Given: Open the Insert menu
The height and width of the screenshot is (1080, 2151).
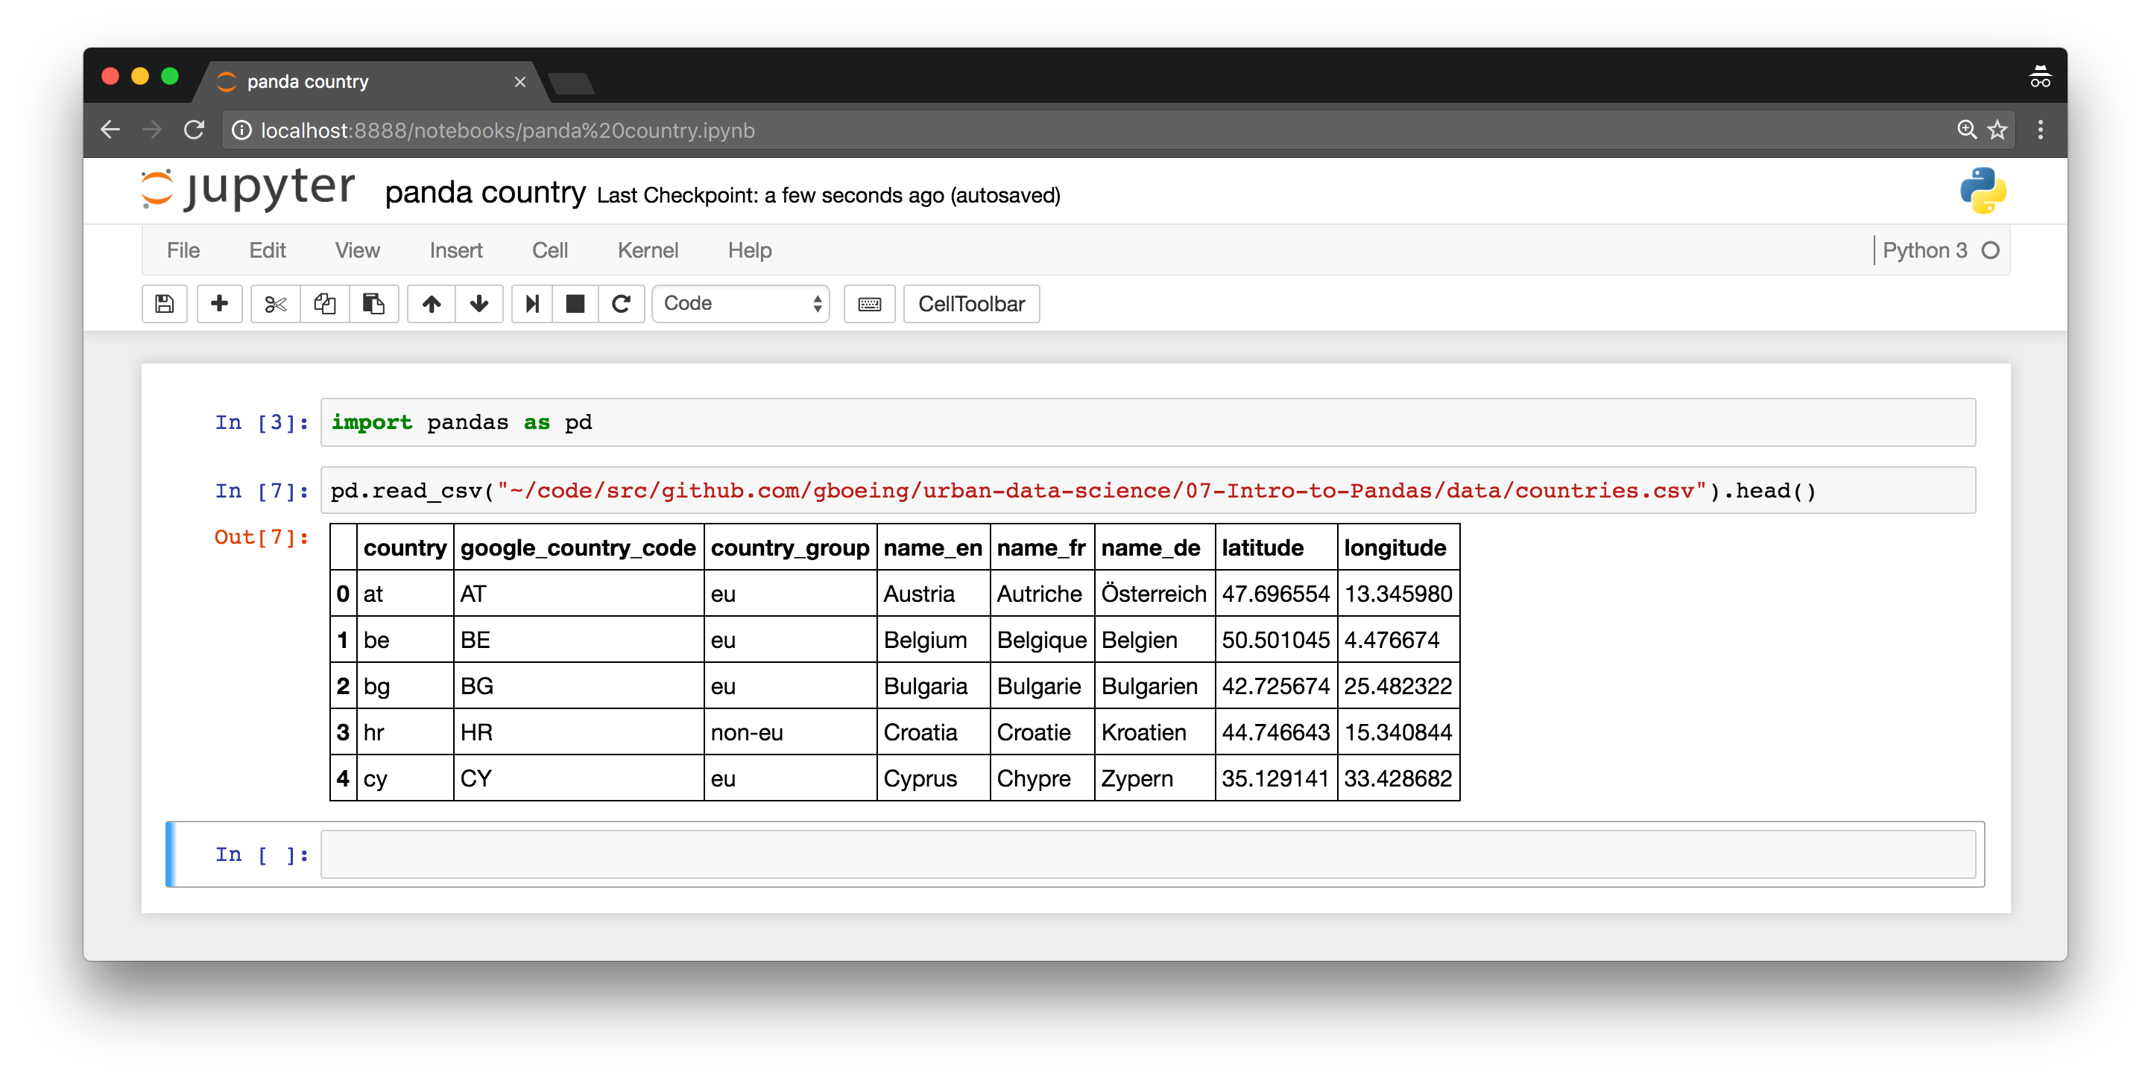Looking at the screenshot, I should (x=455, y=250).
